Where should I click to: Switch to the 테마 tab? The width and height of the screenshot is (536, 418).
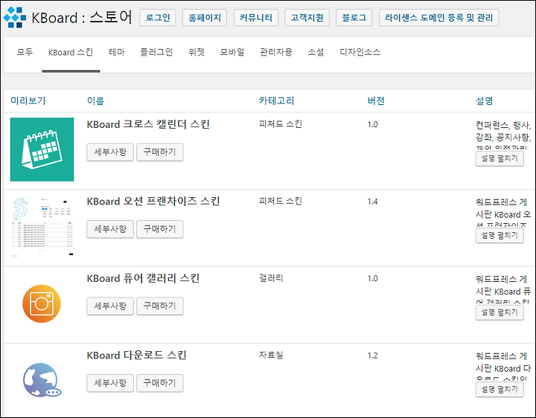pos(117,52)
